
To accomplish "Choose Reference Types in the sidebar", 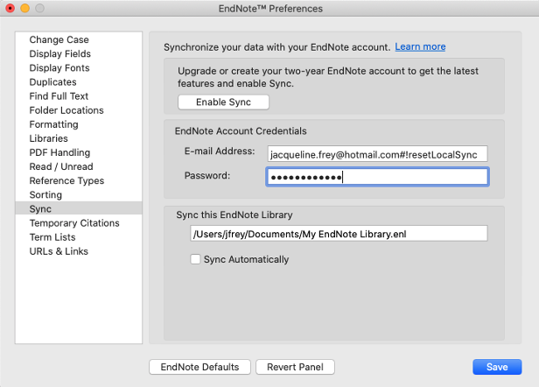I will (x=66, y=180).
